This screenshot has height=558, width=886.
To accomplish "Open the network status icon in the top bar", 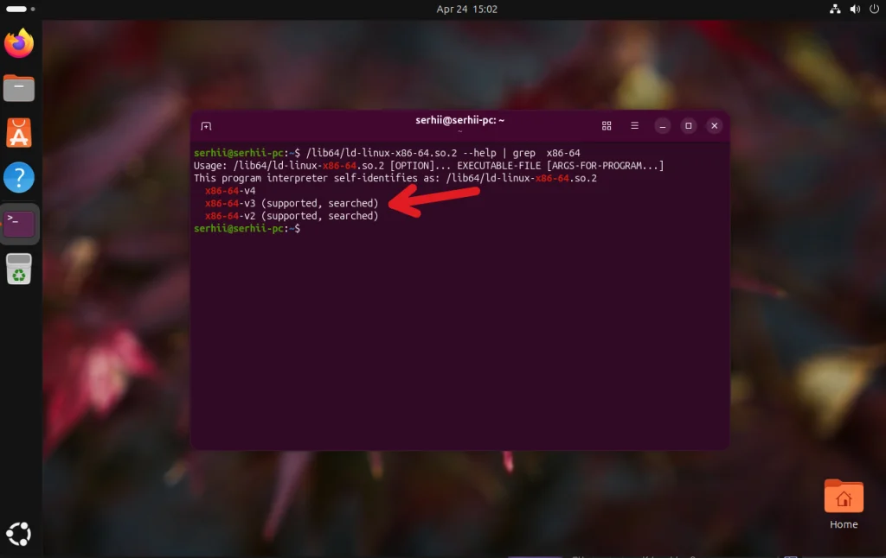I will 835,9.
